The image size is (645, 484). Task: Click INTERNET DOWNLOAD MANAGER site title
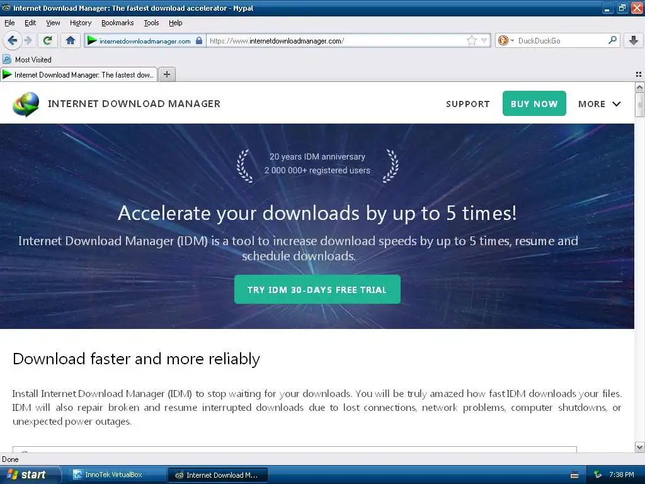[x=134, y=104]
